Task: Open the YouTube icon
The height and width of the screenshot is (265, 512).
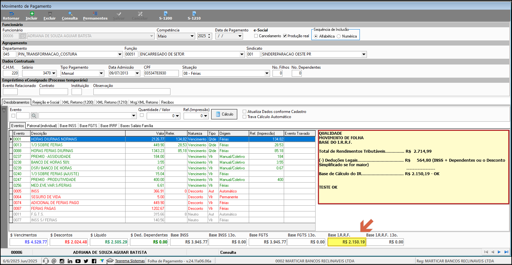Action: point(78,261)
